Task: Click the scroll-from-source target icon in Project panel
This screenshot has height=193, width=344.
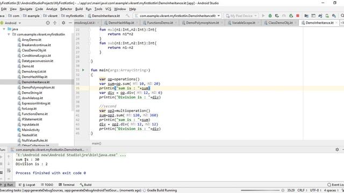Action: (48, 23)
